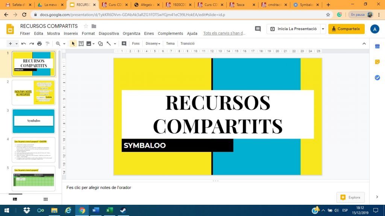Open comment history speech bubble icon
Image resolution: width=385 pixels, height=216 pixels.
258,29
